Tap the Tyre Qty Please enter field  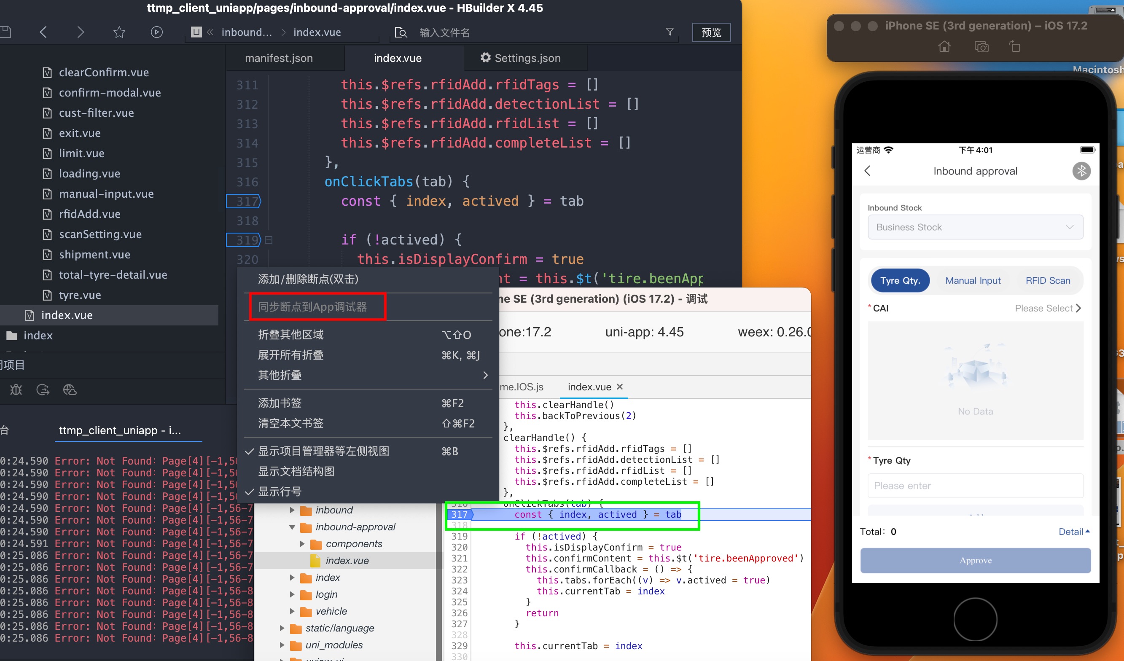coord(975,486)
